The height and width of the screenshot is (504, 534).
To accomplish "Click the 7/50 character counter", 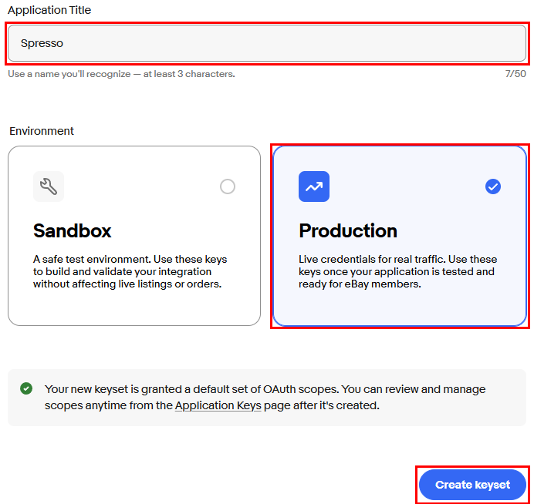I will [x=515, y=74].
